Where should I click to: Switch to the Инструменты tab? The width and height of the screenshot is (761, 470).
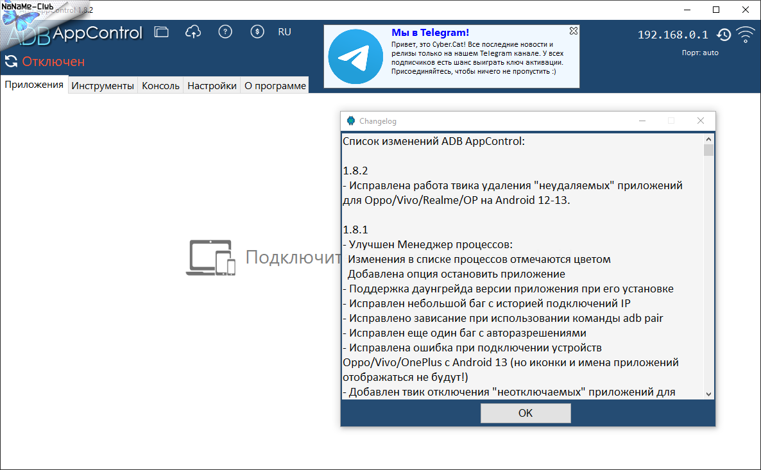[x=103, y=85]
